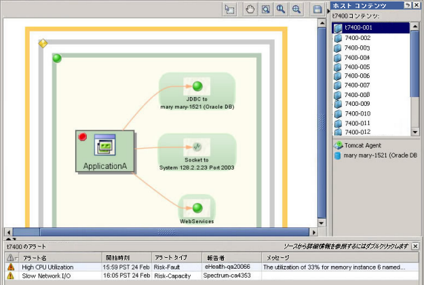Click canvas vertical scrollbar up arrow

coord(322,23)
